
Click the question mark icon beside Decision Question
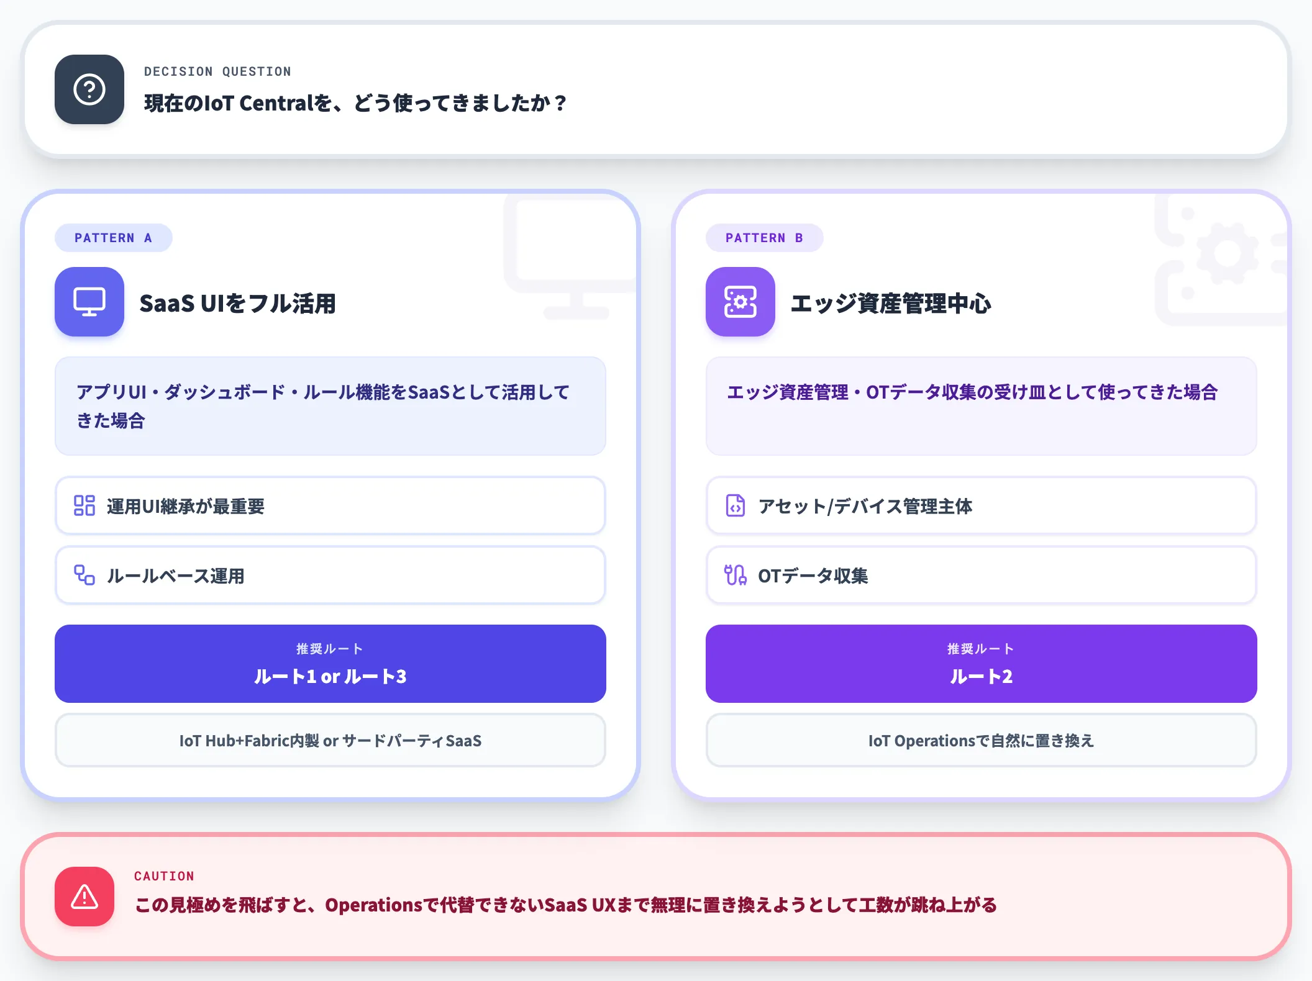click(x=89, y=89)
